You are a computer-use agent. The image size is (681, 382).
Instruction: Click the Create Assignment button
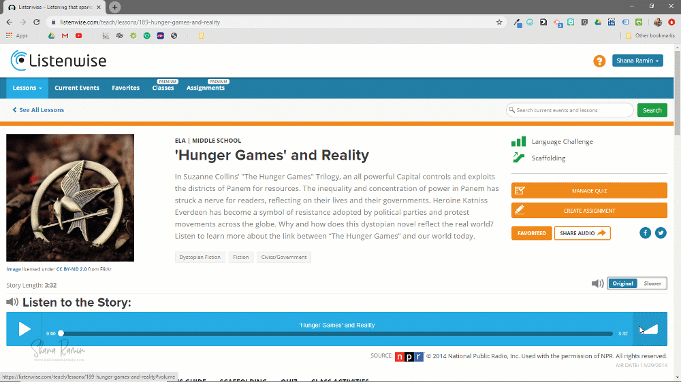click(589, 211)
